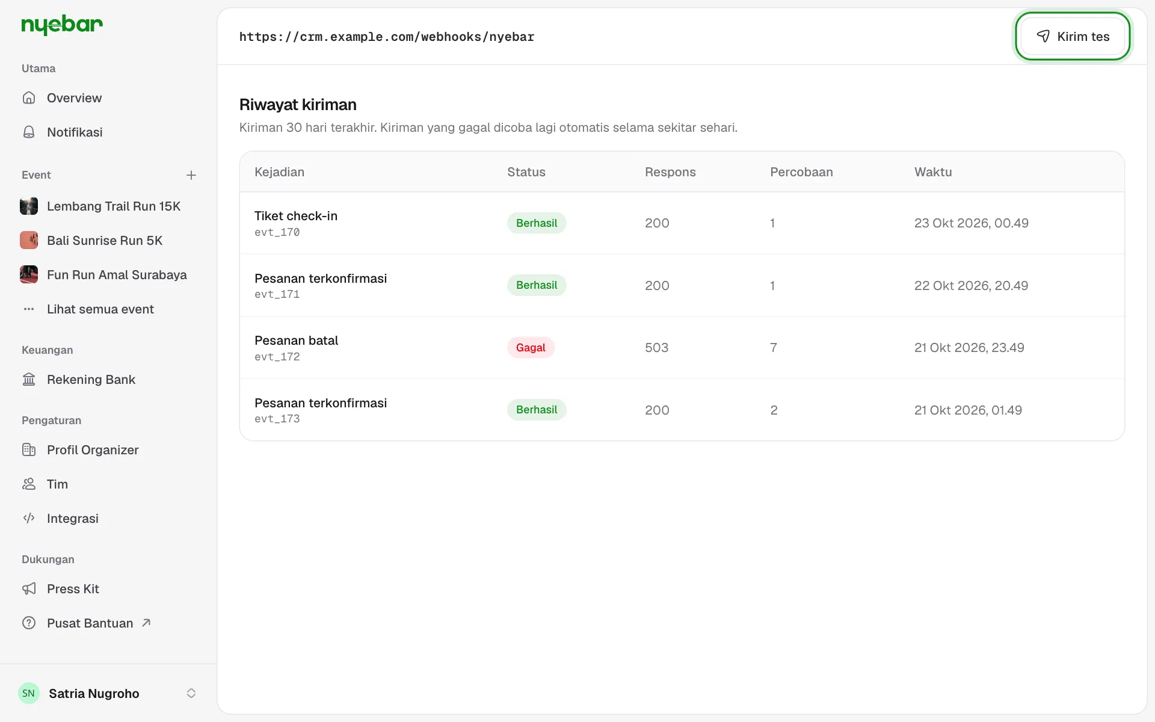Click the Integrasi code icon
The width and height of the screenshot is (1155, 722).
29,519
